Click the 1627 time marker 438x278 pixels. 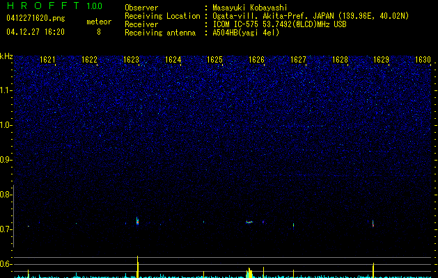tap(298, 60)
